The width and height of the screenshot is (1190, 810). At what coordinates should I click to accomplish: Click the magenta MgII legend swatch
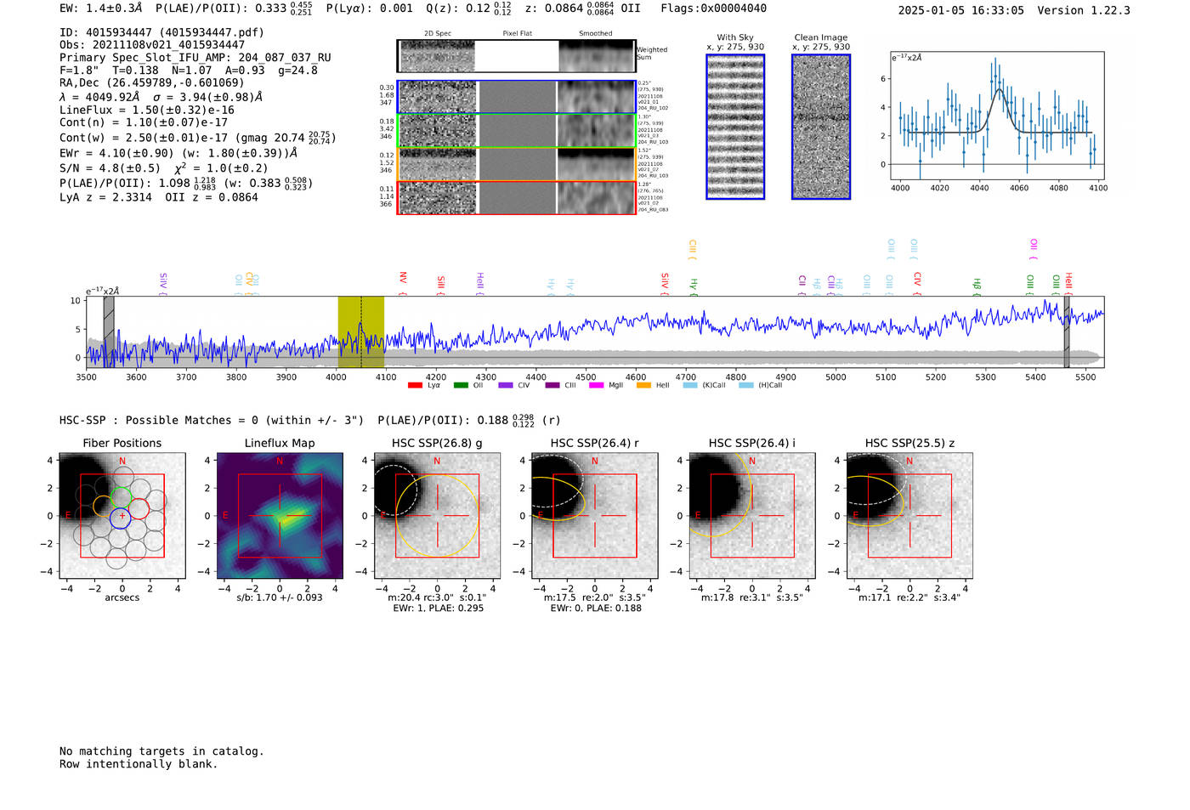(596, 385)
